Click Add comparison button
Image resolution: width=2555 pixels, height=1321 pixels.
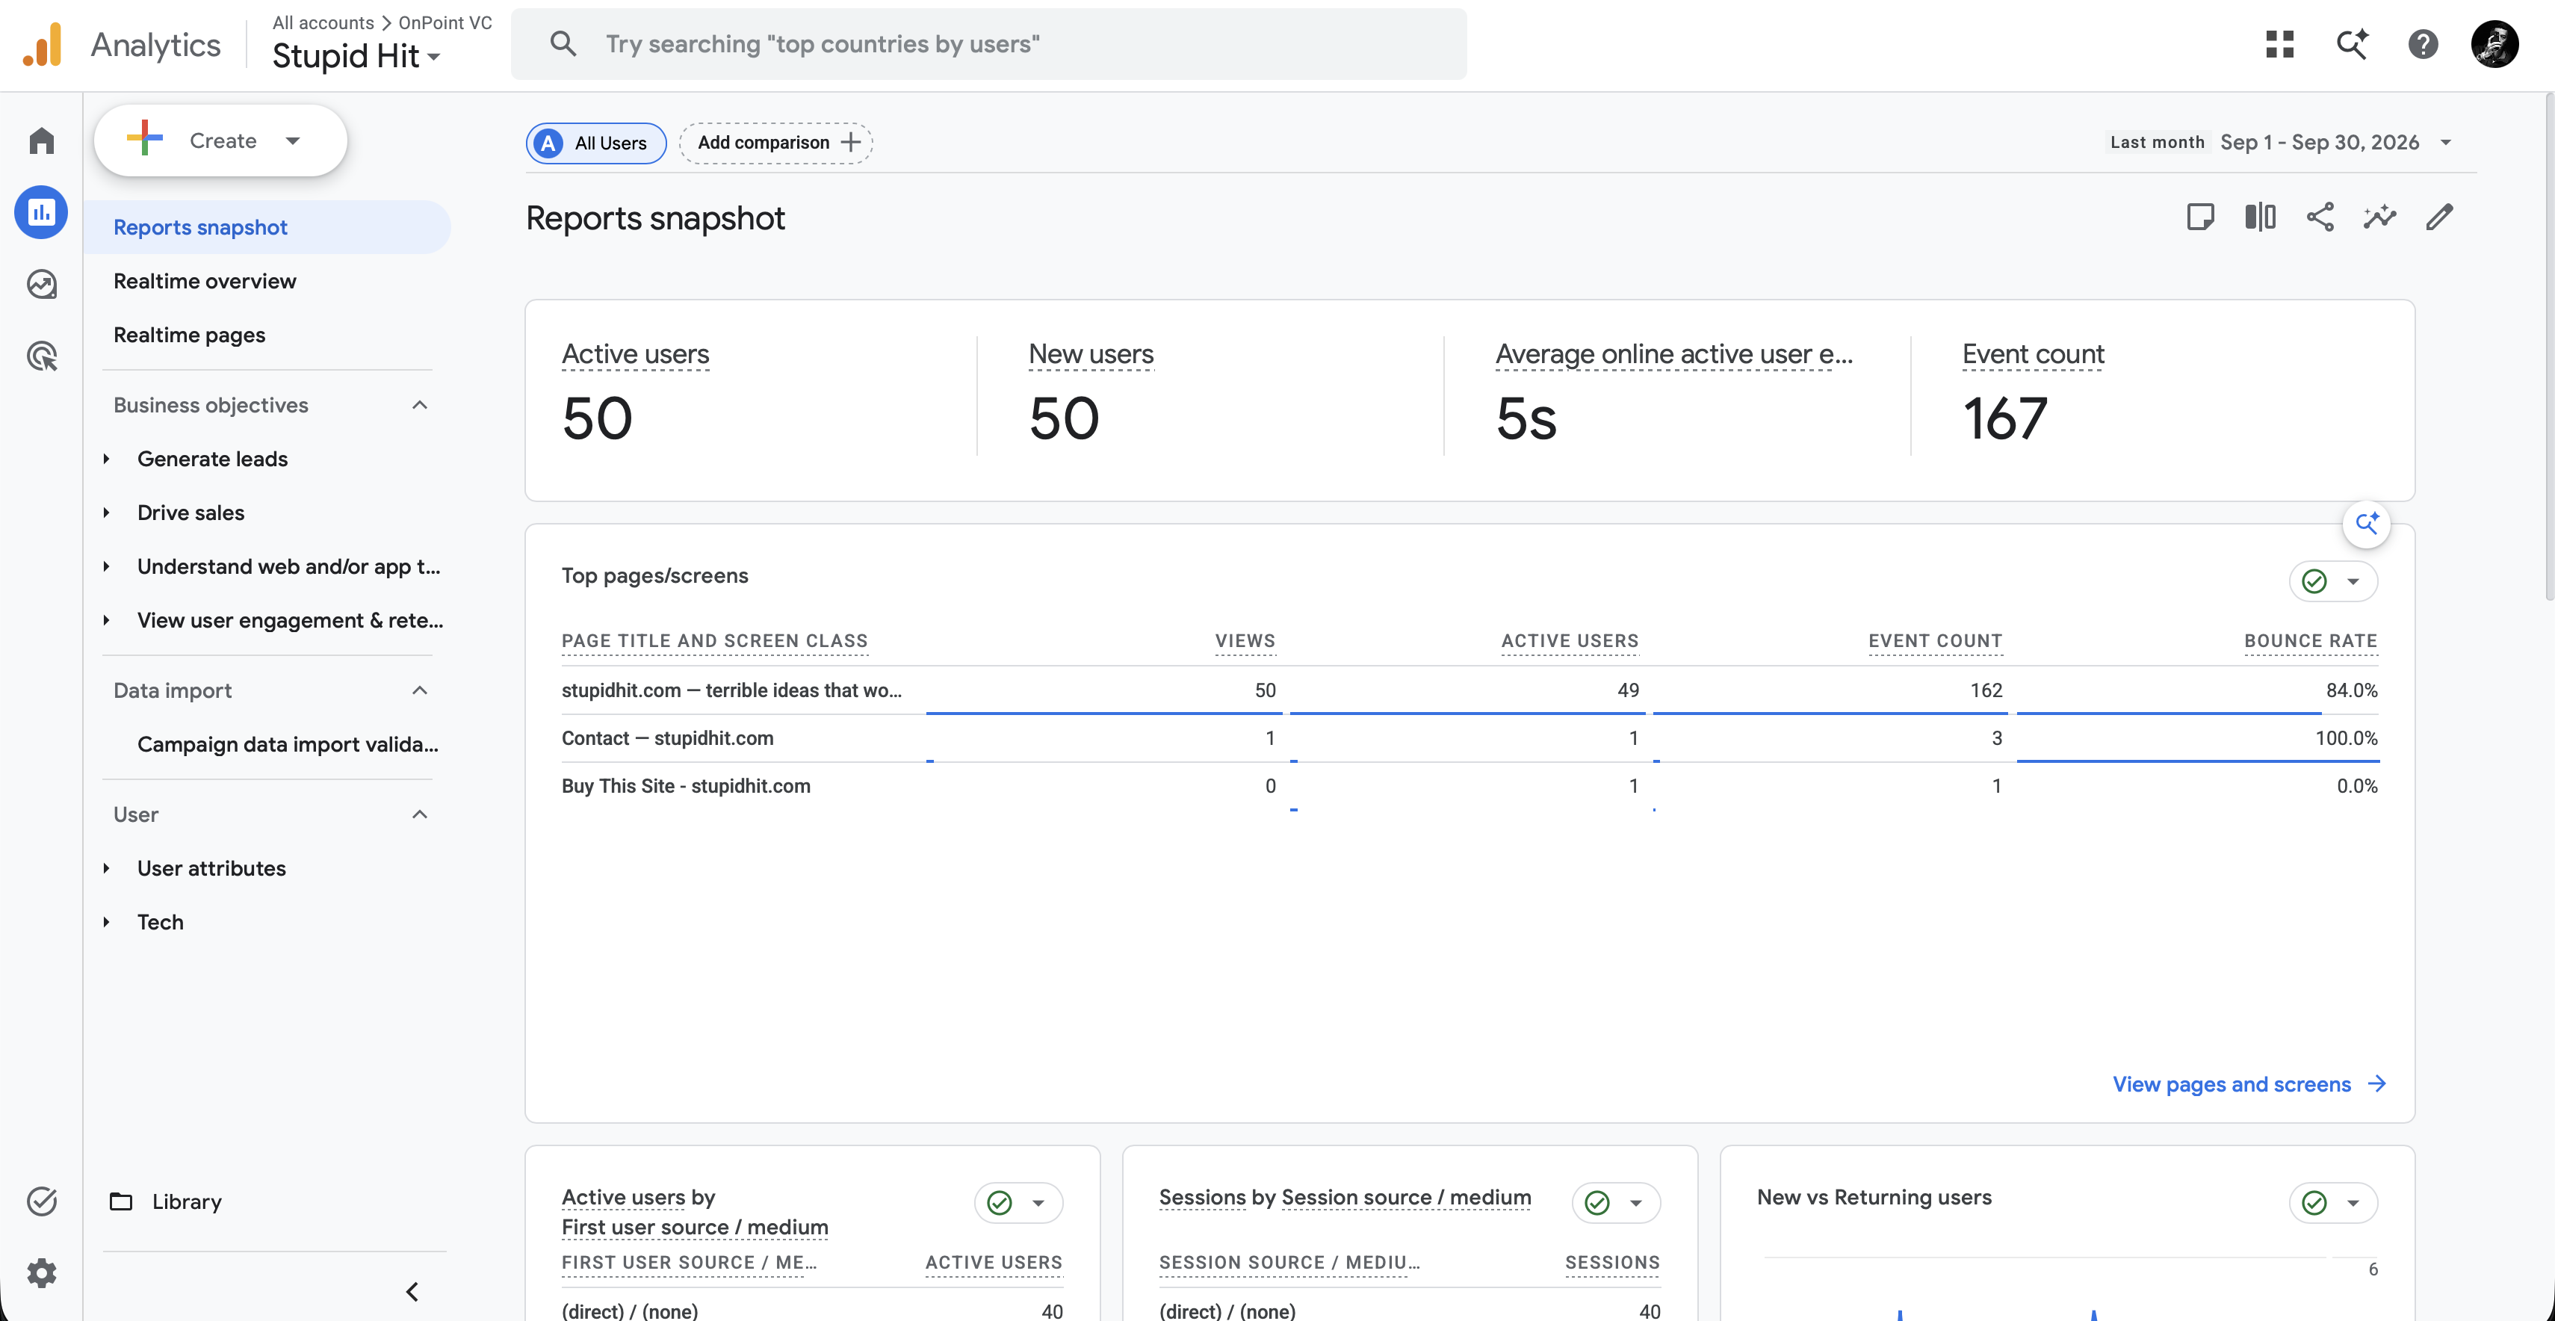tap(775, 143)
